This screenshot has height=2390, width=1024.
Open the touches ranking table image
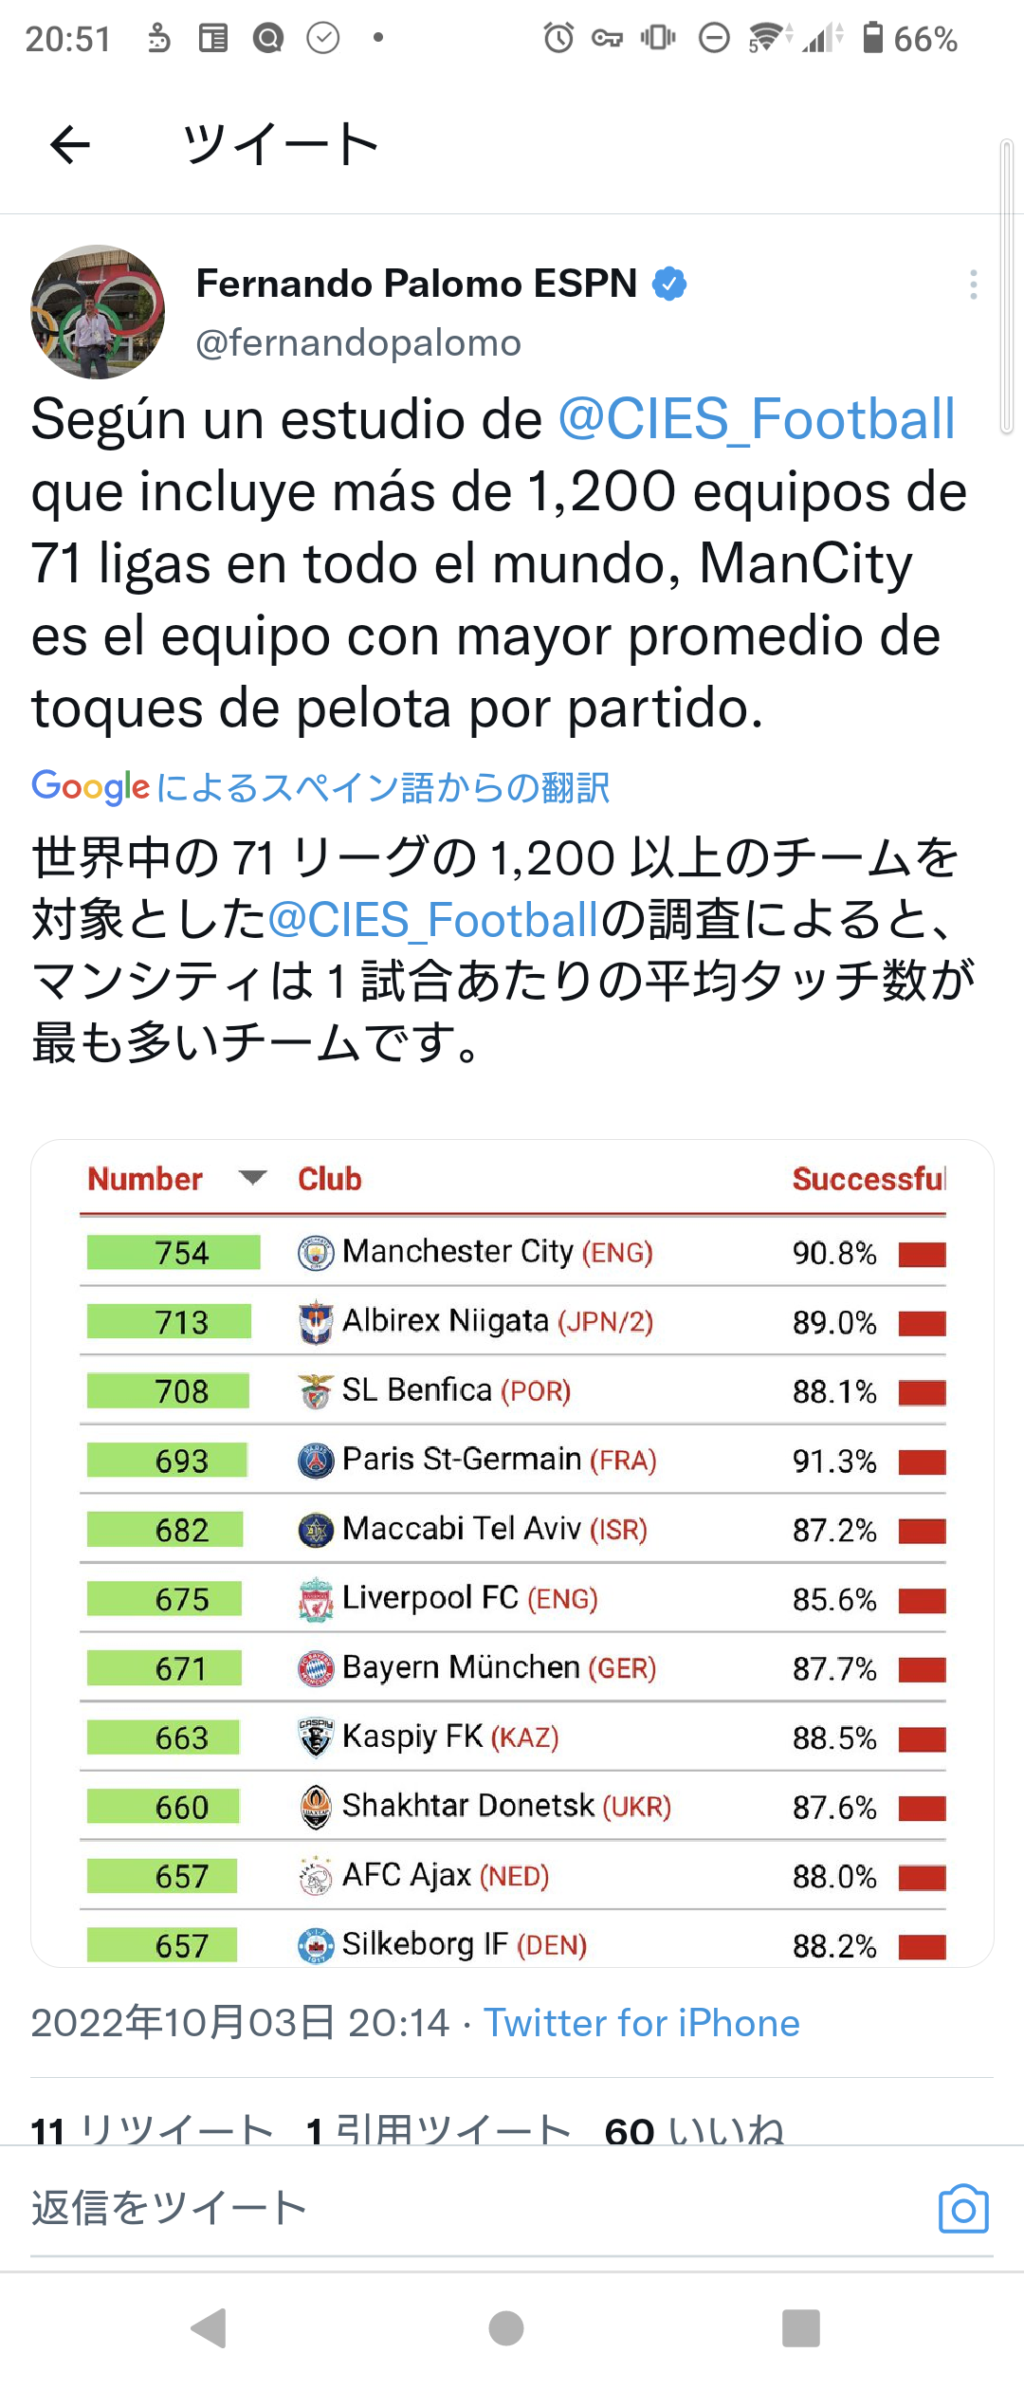click(512, 1553)
